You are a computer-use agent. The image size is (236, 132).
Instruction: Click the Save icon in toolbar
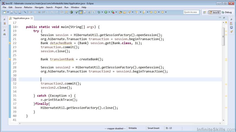click(11, 12)
